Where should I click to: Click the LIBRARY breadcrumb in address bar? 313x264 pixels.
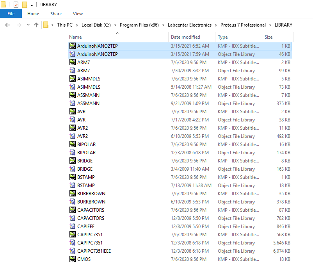point(283,25)
